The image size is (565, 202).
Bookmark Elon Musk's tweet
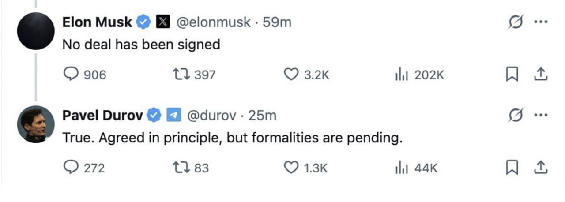(511, 75)
